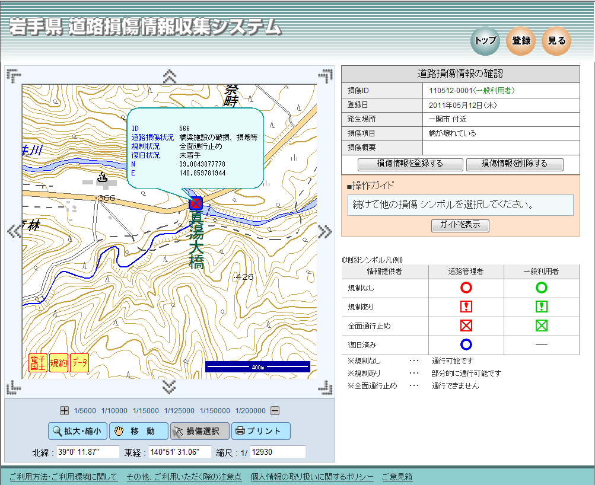
Task: Click registration date 2011年05月12日(木)
Action: (463, 105)
